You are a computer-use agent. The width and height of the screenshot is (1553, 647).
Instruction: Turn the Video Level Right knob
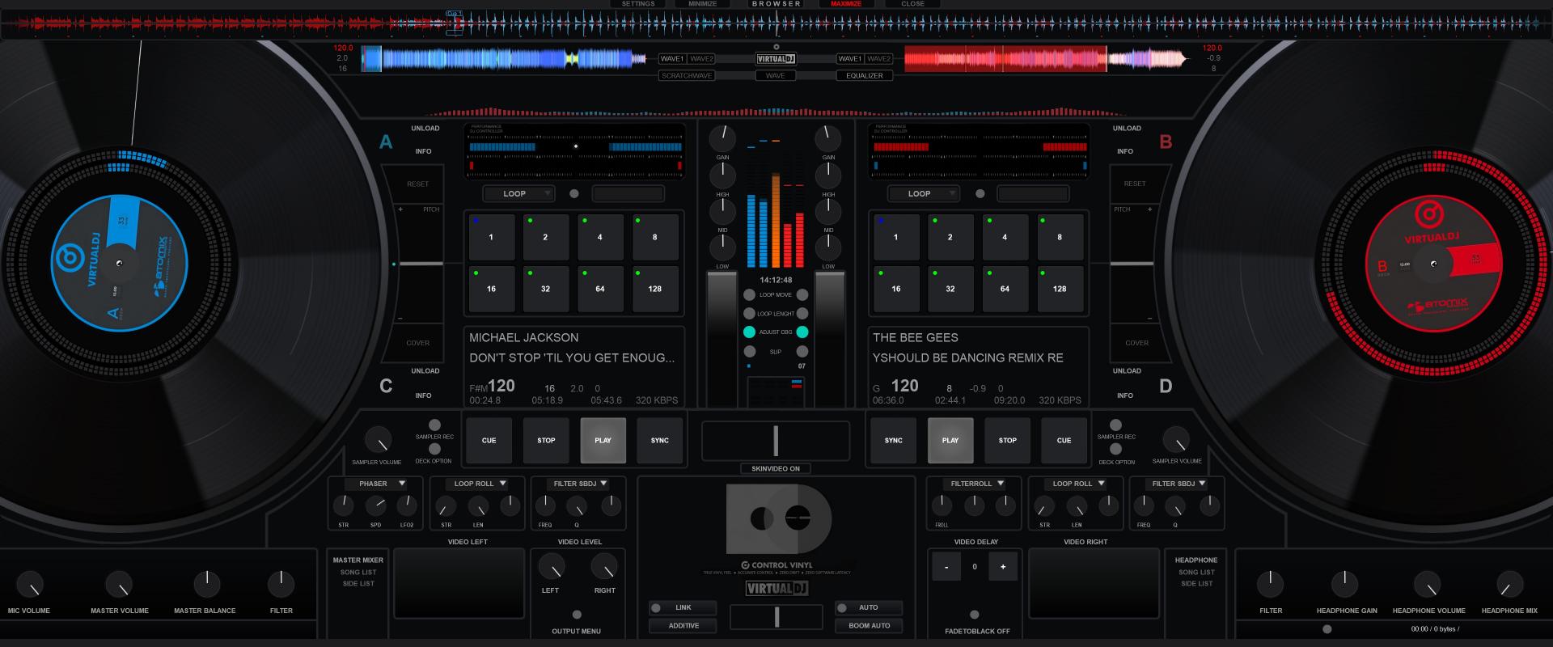(x=604, y=567)
